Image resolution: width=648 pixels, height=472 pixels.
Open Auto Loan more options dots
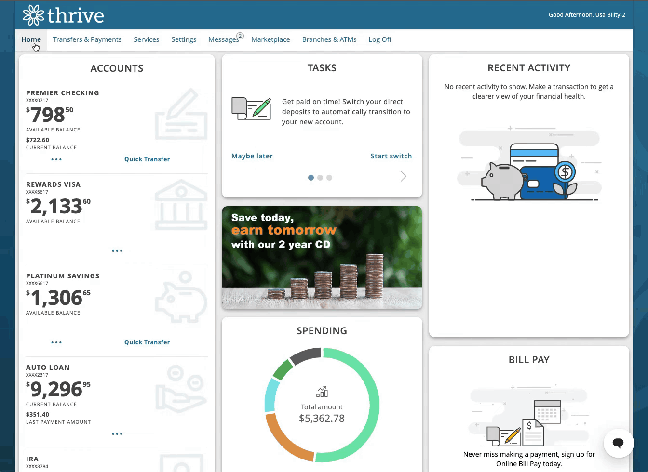[117, 434]
